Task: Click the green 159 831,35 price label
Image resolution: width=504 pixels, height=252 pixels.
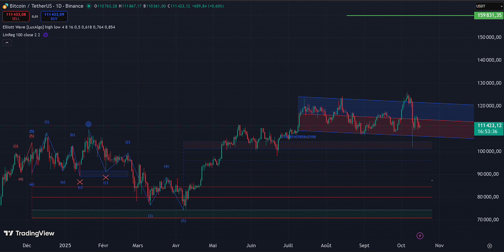Action: tap(488, 15)
